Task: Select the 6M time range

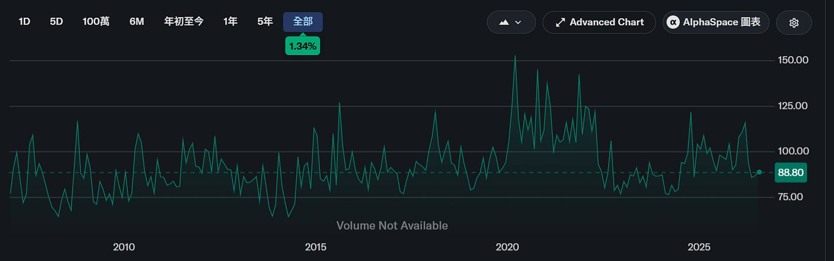Action: click(137, 22)
